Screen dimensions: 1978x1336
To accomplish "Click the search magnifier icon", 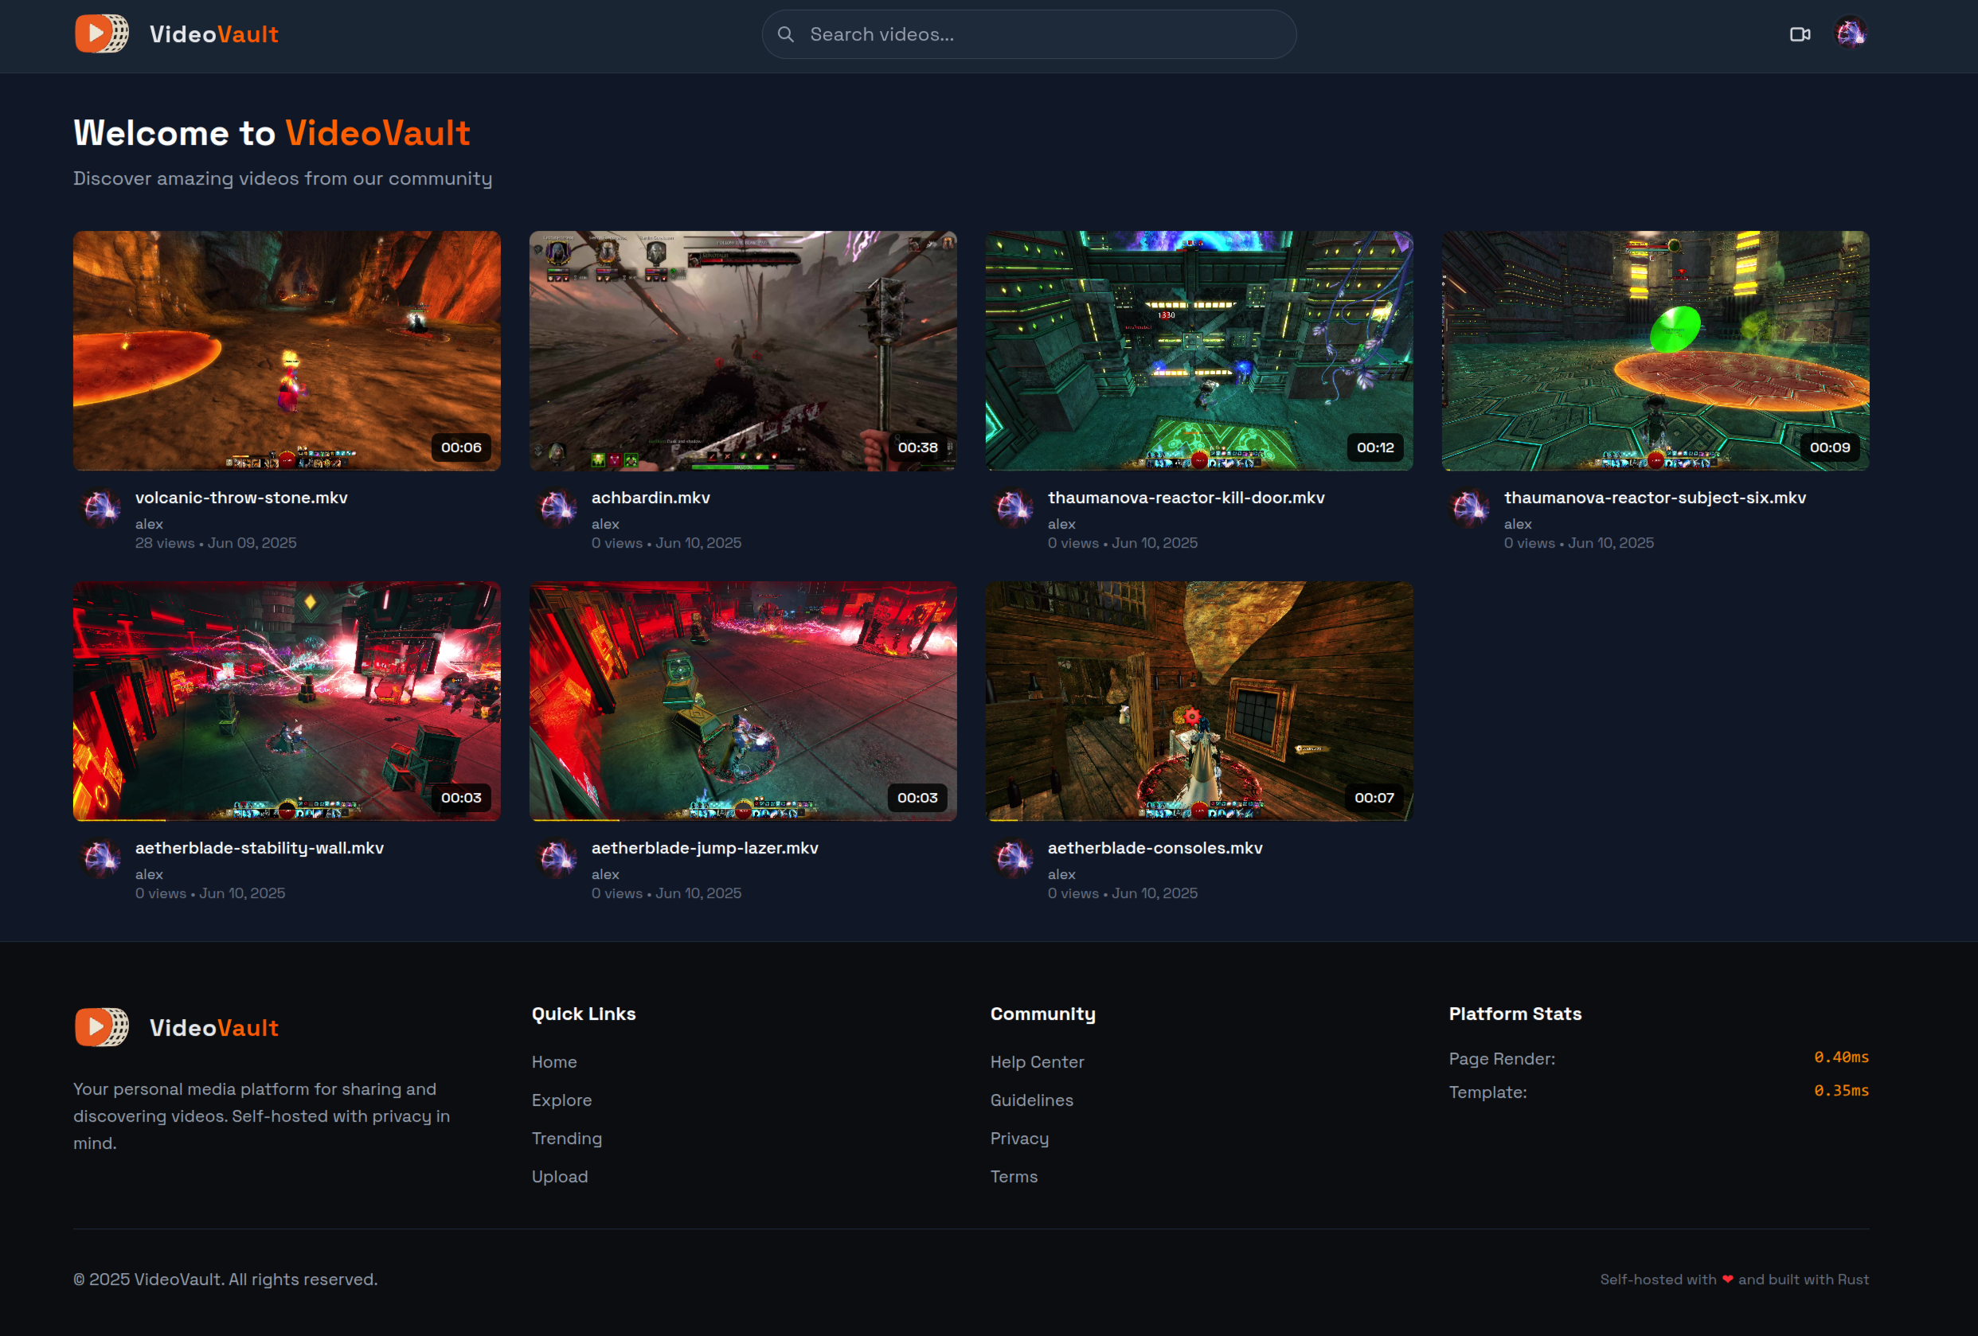I will click(786, 34).
